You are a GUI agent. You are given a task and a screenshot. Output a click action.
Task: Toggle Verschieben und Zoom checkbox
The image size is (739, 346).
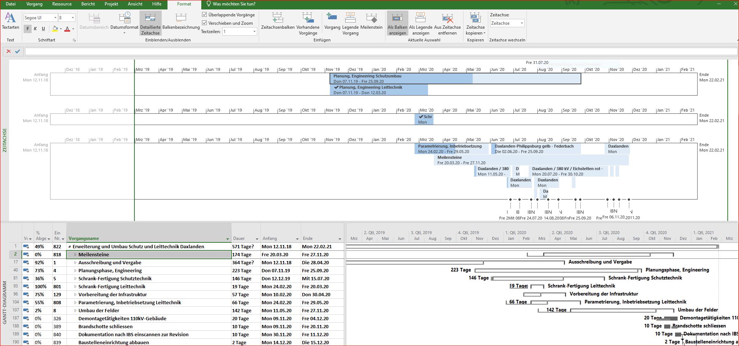[205, 23]
